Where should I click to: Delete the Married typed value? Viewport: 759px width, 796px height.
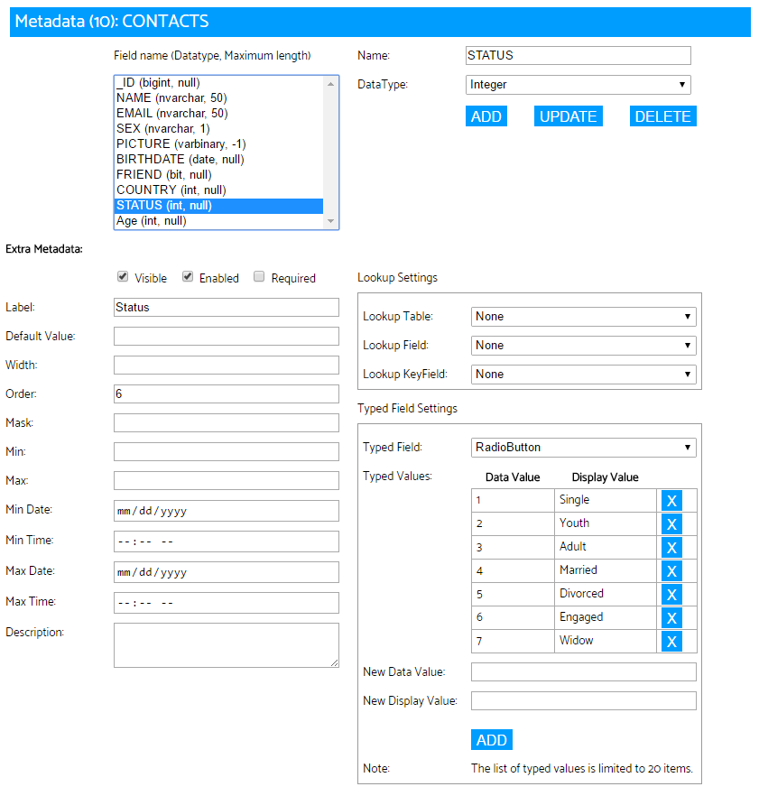[671, 570]
